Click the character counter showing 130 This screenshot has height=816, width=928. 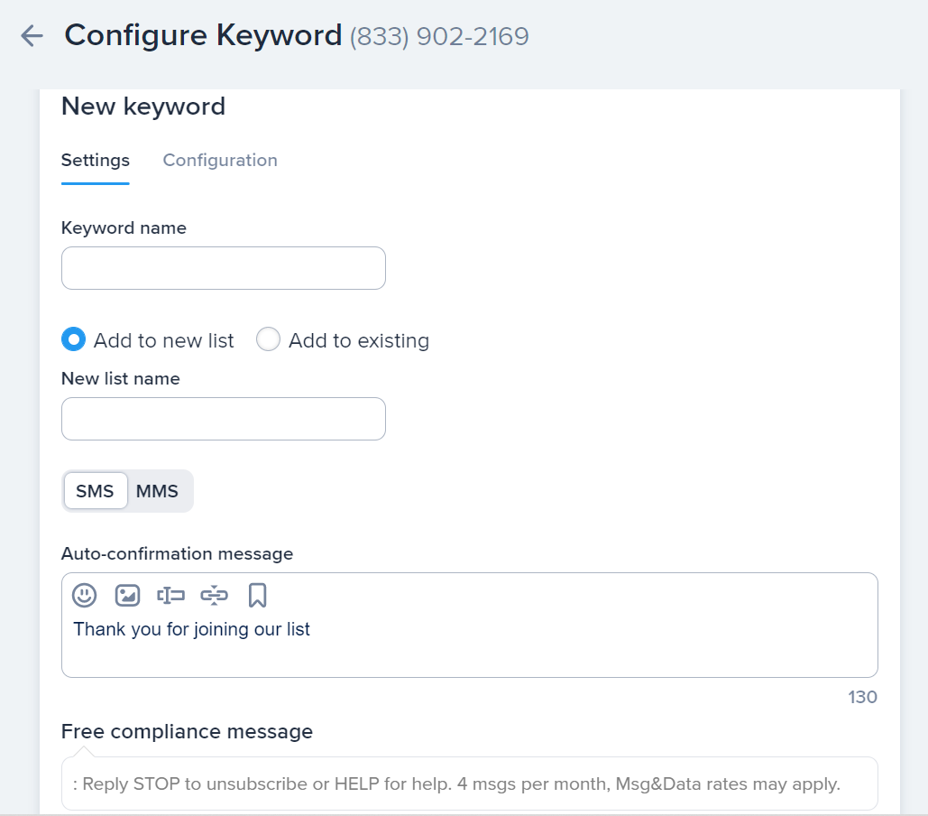861,697
